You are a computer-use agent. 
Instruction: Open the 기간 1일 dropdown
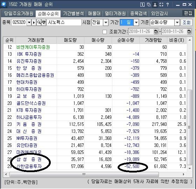click(136, 22)
